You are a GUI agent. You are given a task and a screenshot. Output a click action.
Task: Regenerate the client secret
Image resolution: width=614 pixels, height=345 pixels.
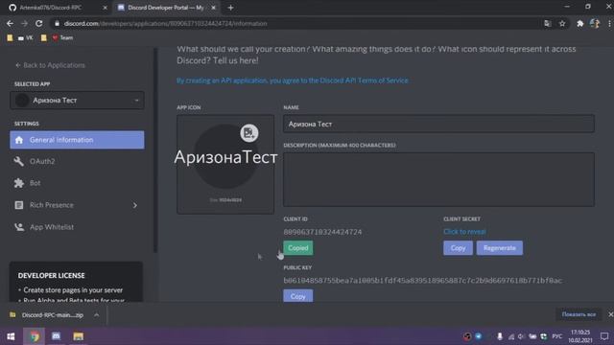point(499,248)
